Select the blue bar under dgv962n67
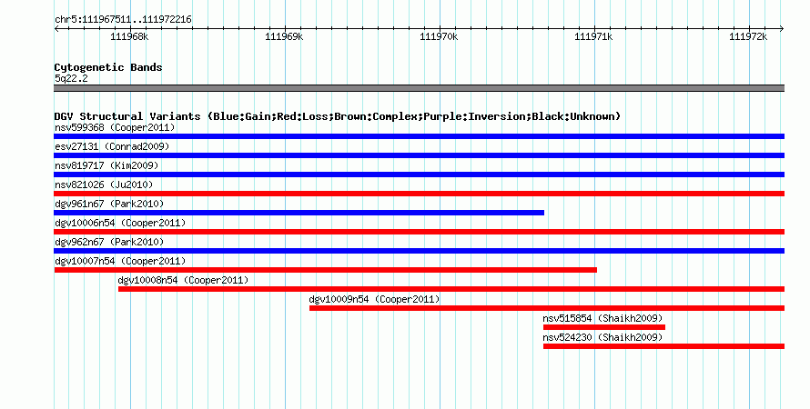This screenshot has height=409, width=810. pos(419,251)
